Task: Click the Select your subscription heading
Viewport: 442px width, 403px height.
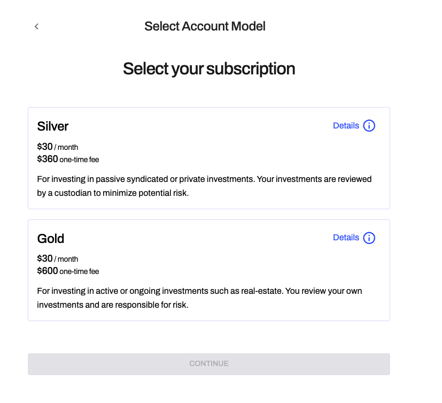Action: [x=209, y=69]
